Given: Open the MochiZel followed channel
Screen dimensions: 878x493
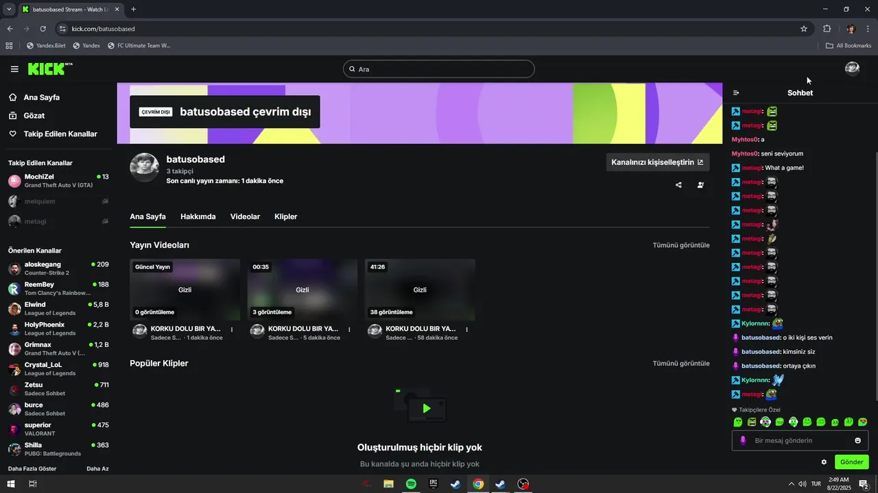Looking at the screenshot, I should tap(58, 181).
